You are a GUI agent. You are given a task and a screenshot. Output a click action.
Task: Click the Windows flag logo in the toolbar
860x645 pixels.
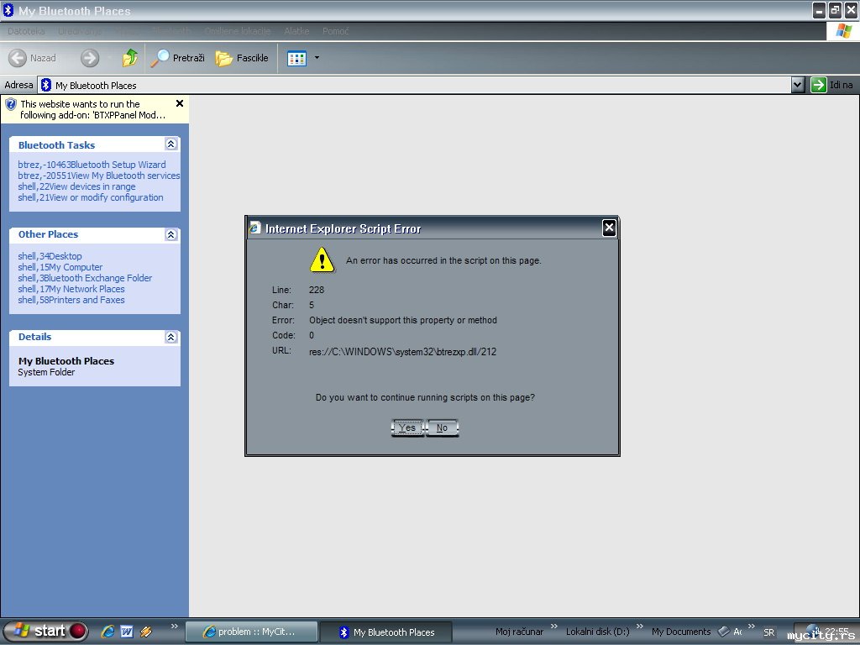coord(843,31)
